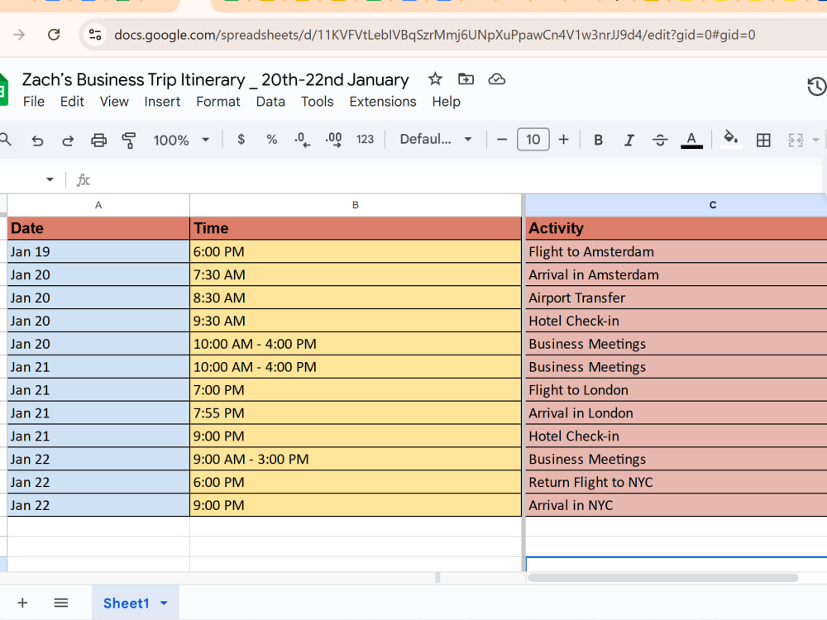Select cell 'Airport Transfer'
This screenshot has height=620, width=827.
(676, 298)
